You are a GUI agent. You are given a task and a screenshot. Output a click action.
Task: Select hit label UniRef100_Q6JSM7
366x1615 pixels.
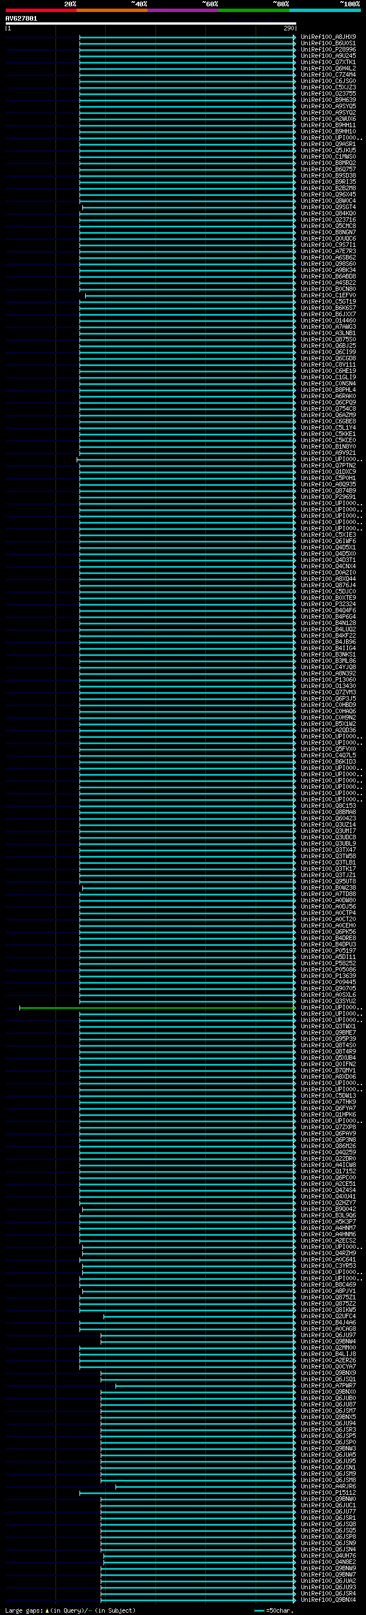click(x=328, y=1410)
